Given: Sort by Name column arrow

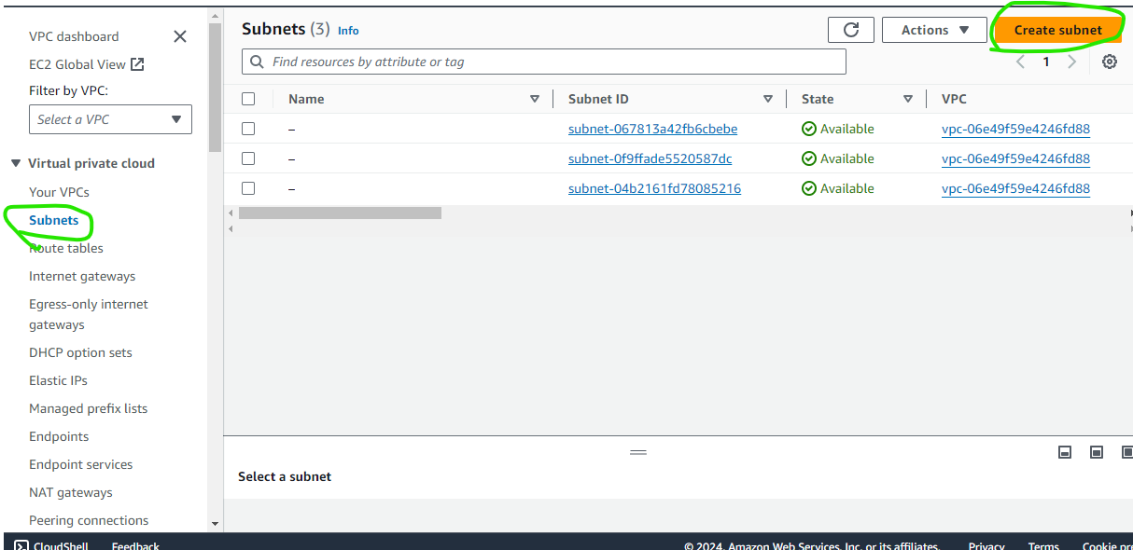Looking at the screenshot, I should 535,99.
